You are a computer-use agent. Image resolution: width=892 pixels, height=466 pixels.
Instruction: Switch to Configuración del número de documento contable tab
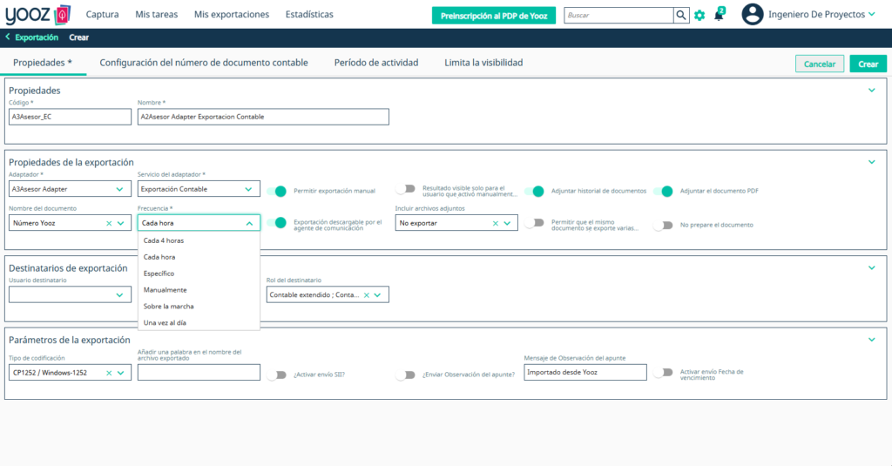tap(204, 63)
